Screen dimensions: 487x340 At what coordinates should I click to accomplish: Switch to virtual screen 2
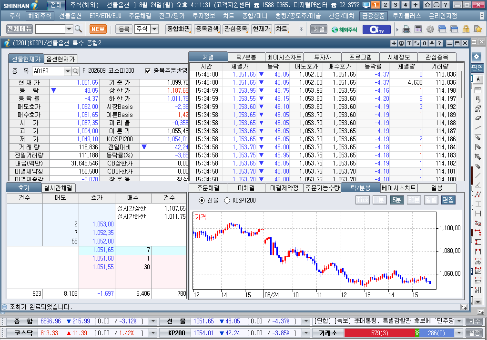pos(385,5)
